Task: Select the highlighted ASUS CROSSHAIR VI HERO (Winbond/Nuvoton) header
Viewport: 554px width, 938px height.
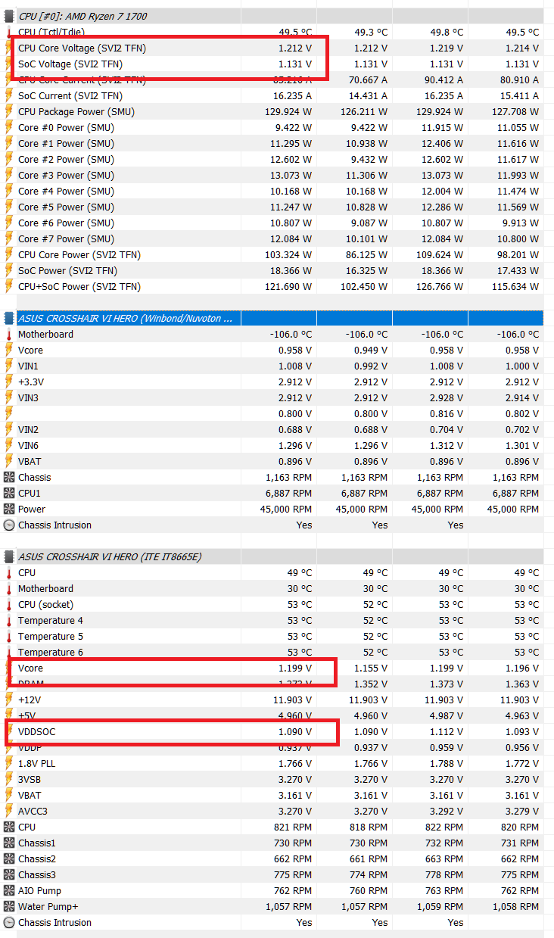Action: pos(125,318)
